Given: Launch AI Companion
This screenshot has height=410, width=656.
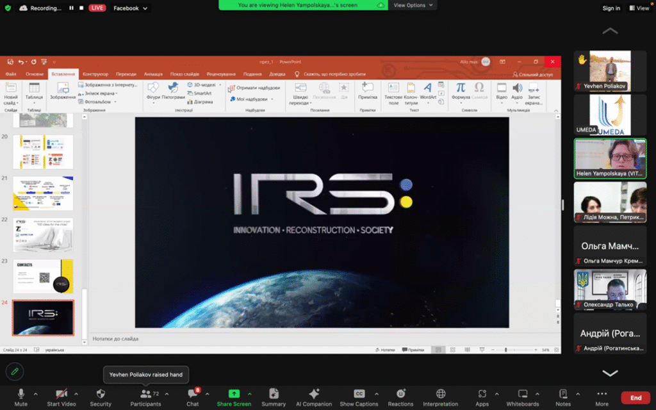Looking at the screenshot, I should 314,397.
